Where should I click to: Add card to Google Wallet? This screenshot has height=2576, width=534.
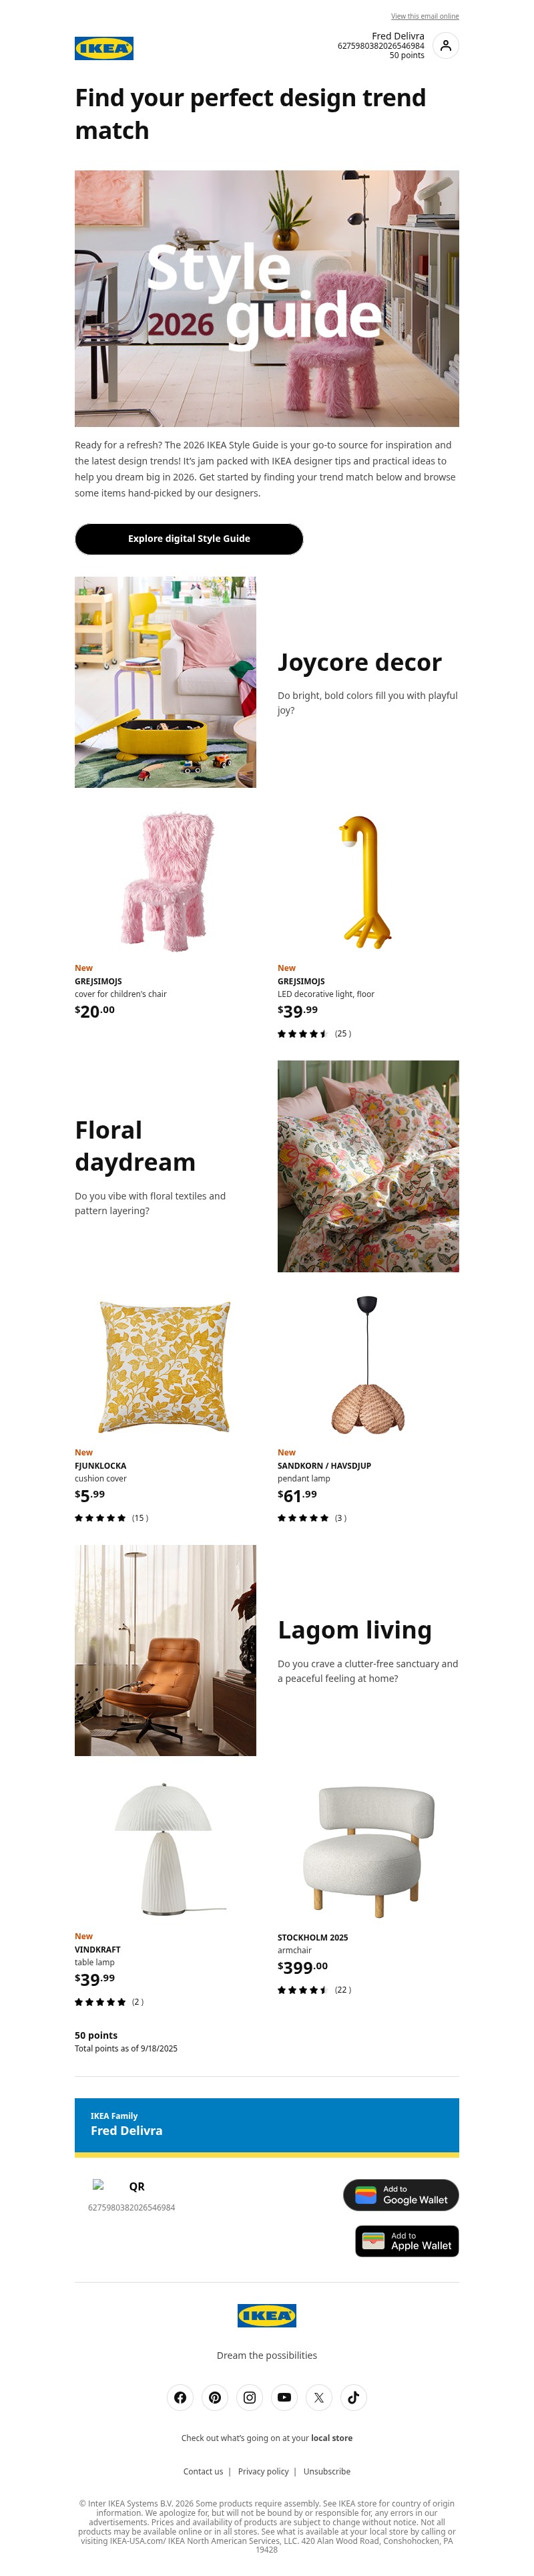click(401, 2195)
